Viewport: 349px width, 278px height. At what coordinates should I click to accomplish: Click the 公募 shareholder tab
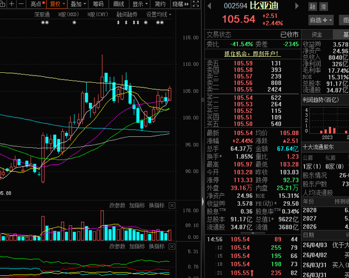tap(308, 158)
